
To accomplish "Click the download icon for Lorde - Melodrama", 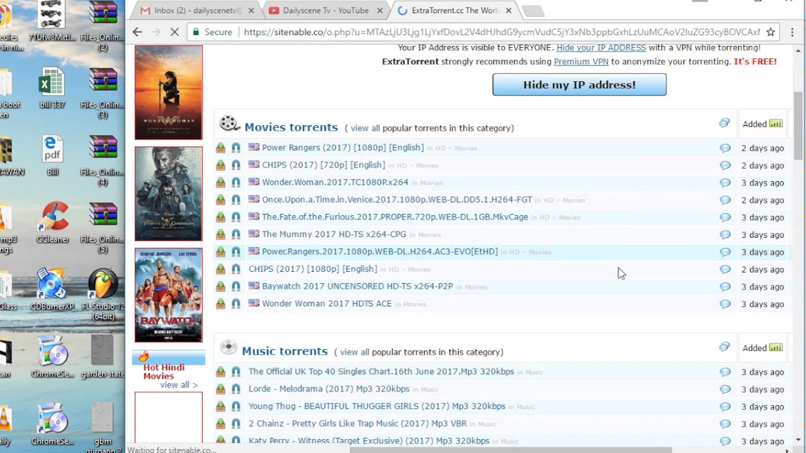I will click(220, 389).
